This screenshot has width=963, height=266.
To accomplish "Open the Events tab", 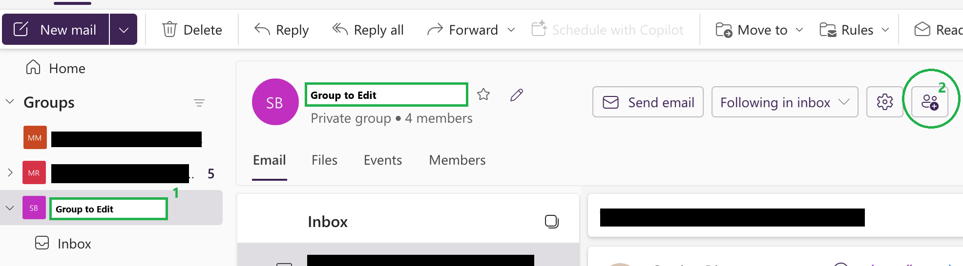I will pyautogui.click(x=382, y=160).
